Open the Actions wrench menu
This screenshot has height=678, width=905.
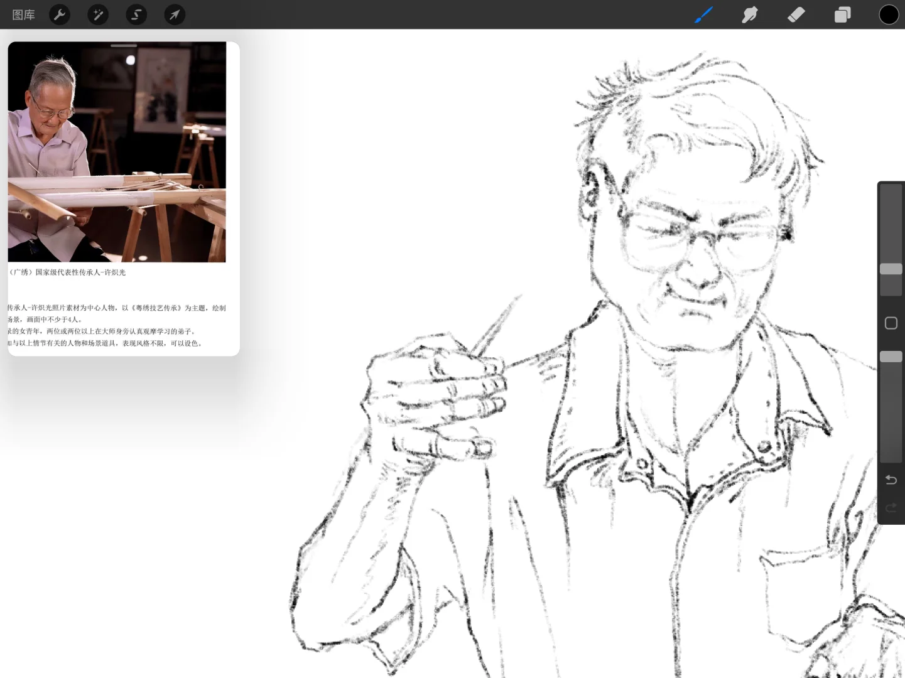(60, 14)
